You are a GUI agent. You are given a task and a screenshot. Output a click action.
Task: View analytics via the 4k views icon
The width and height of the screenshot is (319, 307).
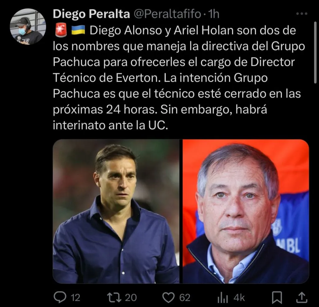[223, 298]
